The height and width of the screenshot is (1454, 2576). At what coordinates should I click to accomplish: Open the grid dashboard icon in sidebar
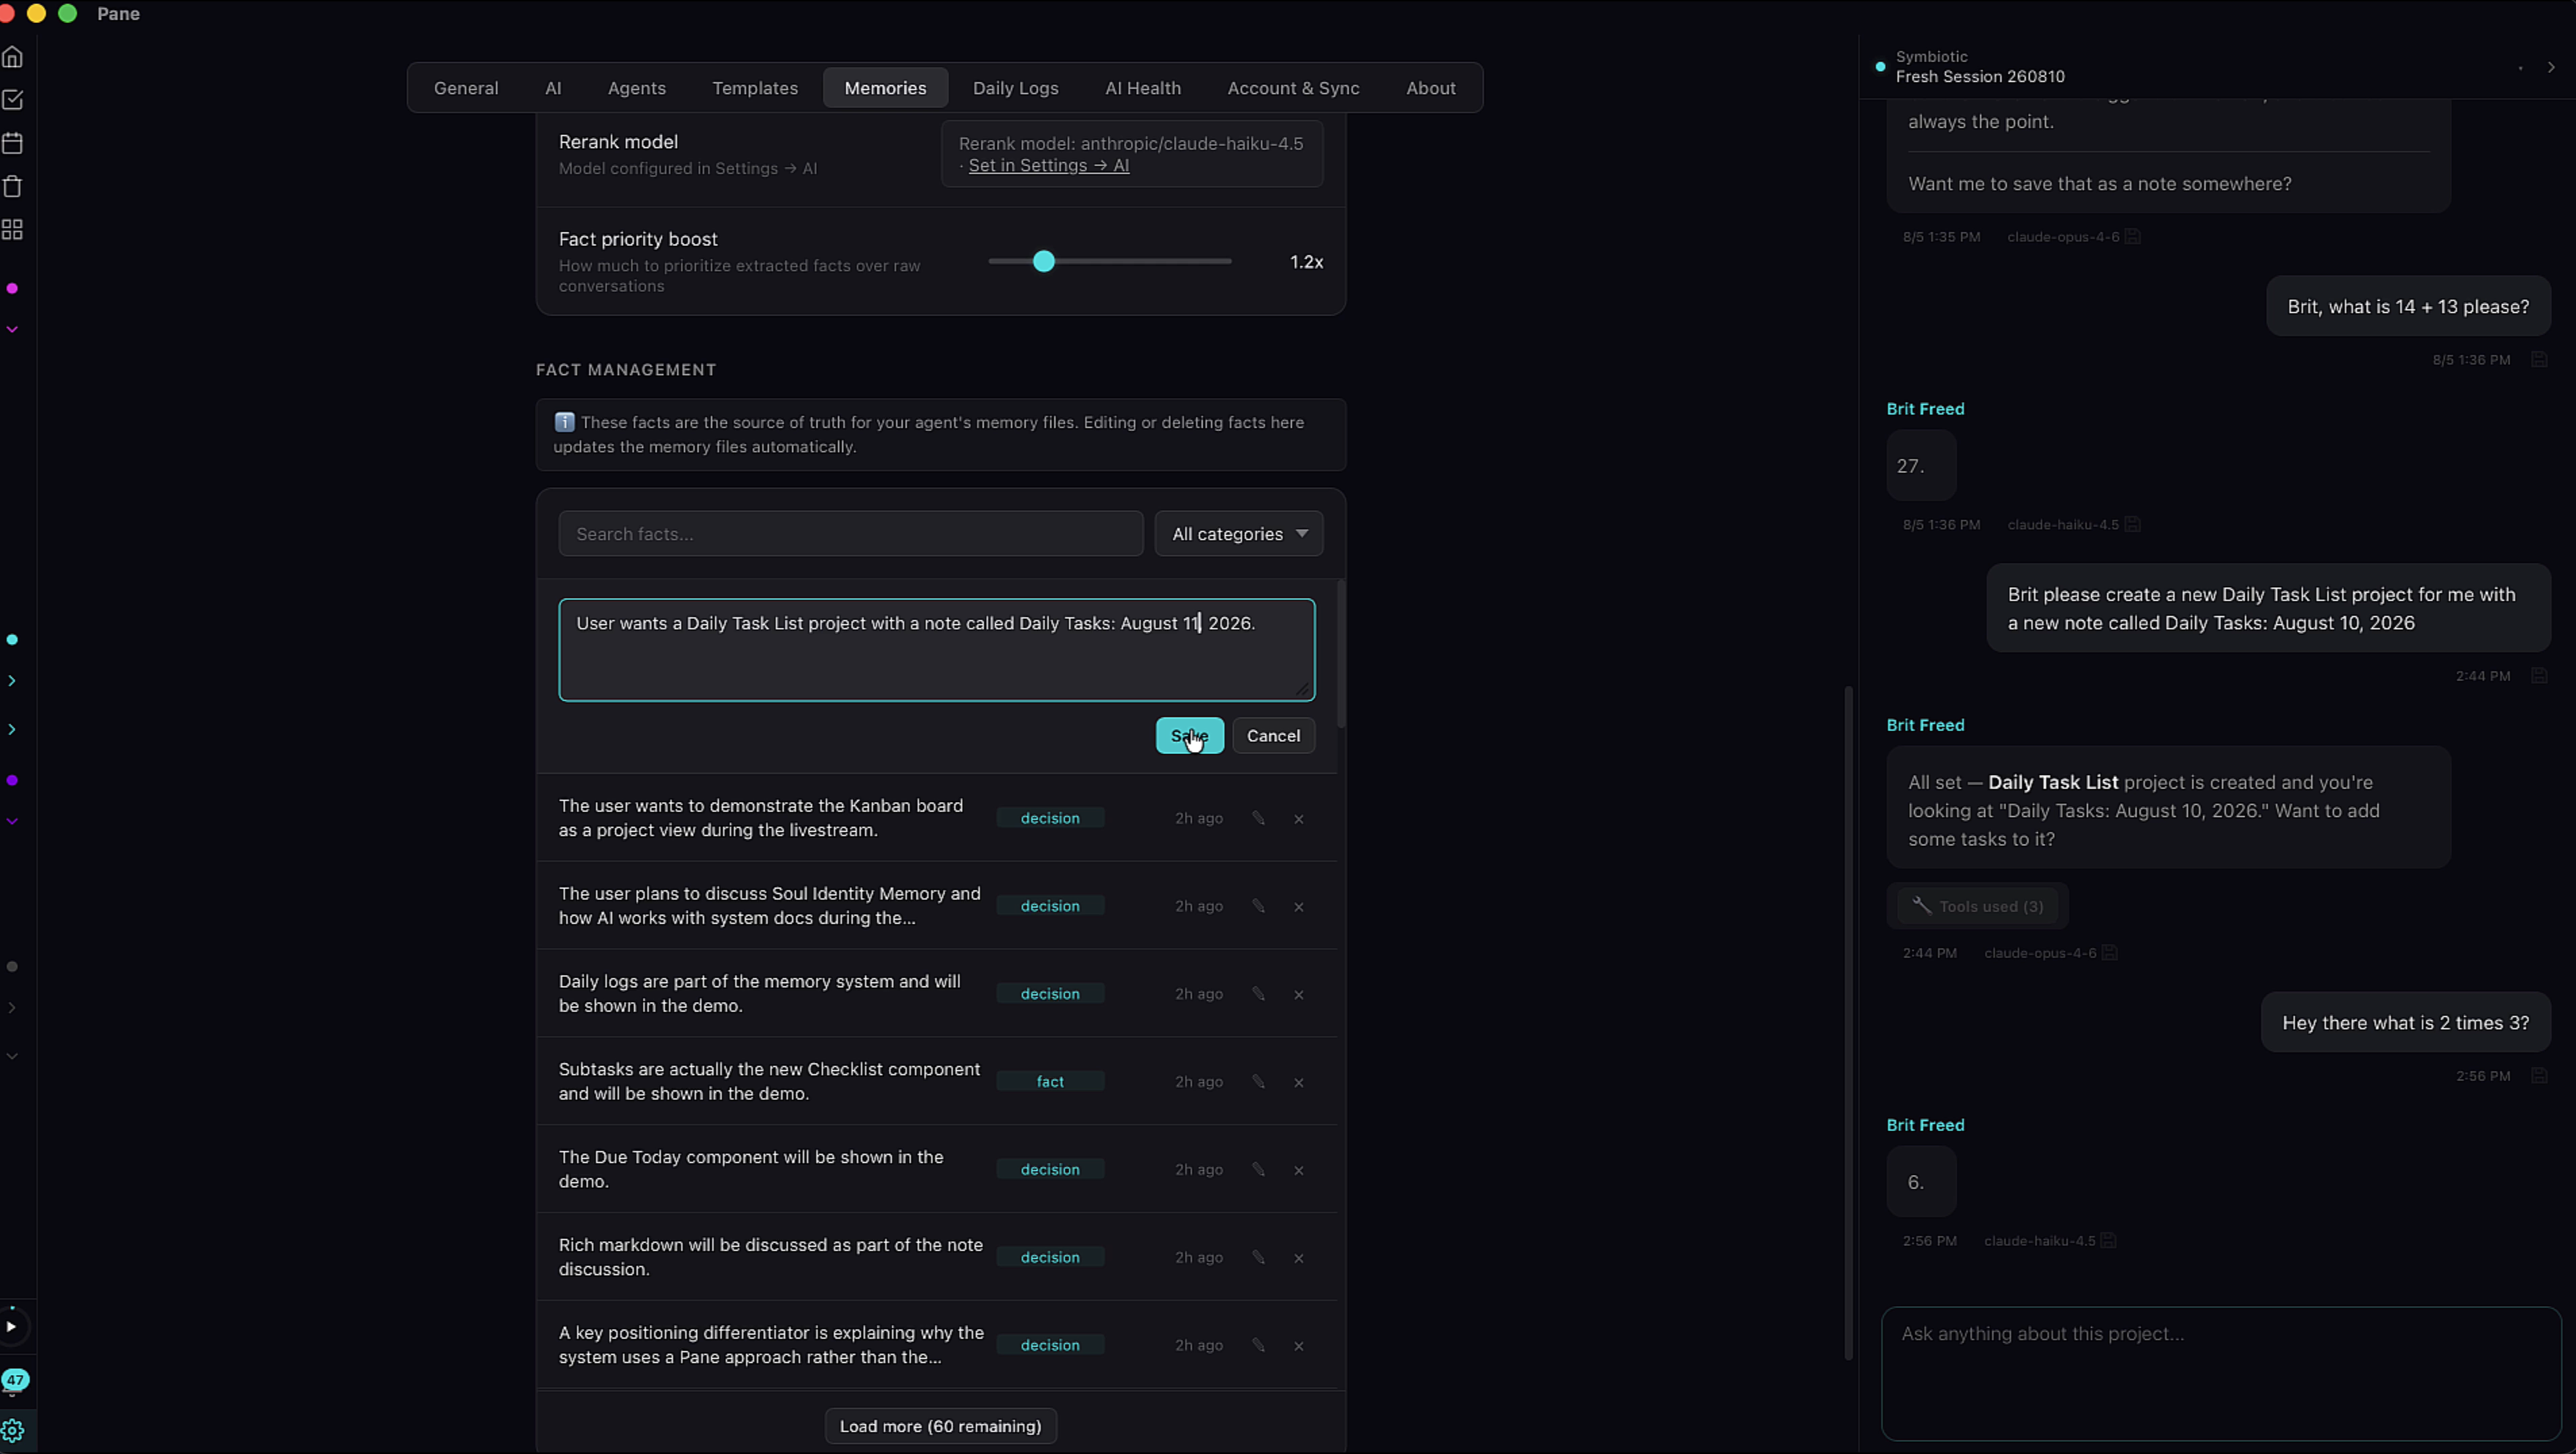(13, 230)
